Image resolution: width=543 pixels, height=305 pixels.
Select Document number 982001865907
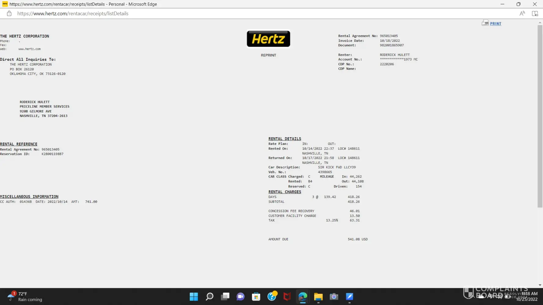point(392,45)
